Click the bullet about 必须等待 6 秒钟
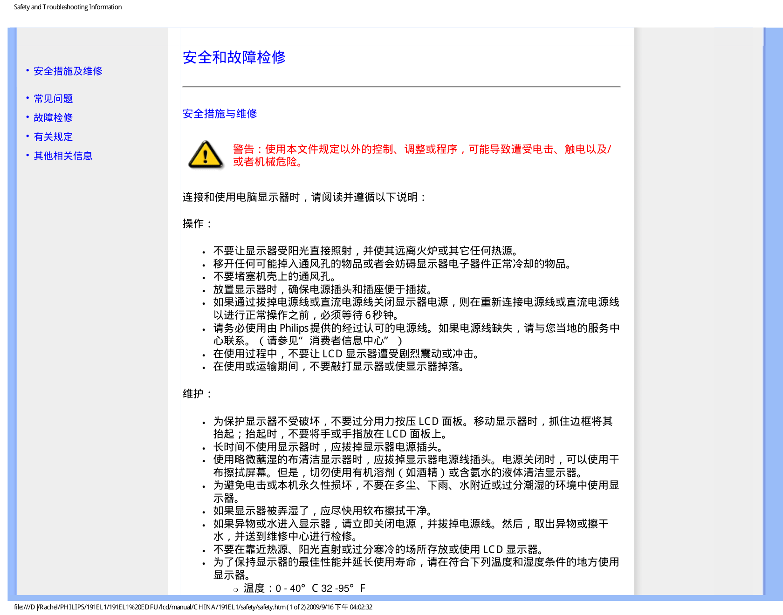The height and width of the screenshot is (615, 783). tap(416, 309)
